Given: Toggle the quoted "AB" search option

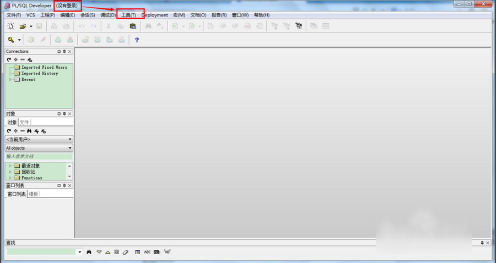Looking at the screenshot, I should pos(167,251).
